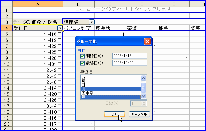Select 時 in the 単位 list
Viewport: 206px width, 131px height.
point(111,81)
